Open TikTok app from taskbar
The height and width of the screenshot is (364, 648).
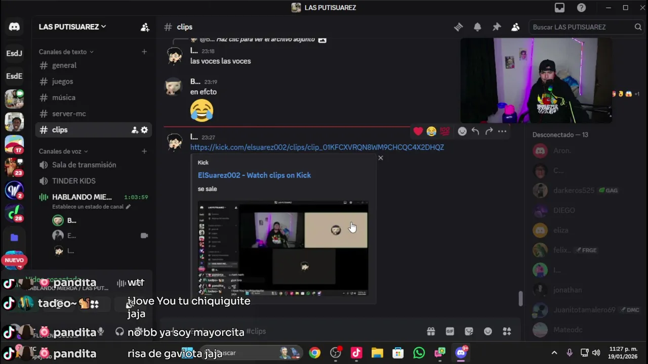(356, 353)
